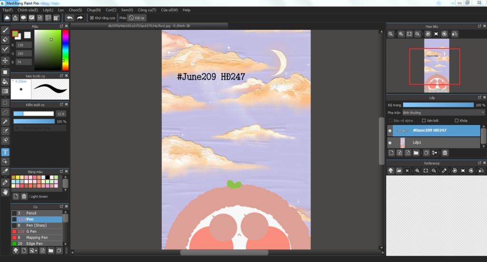Screen dimensions: 487x262
Task: Open brush folder icon in Cọ panel
Action: 50,251
